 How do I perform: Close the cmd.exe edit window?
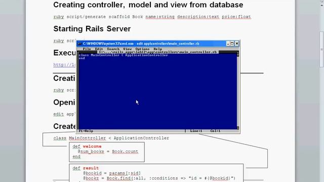click(237, 43)
